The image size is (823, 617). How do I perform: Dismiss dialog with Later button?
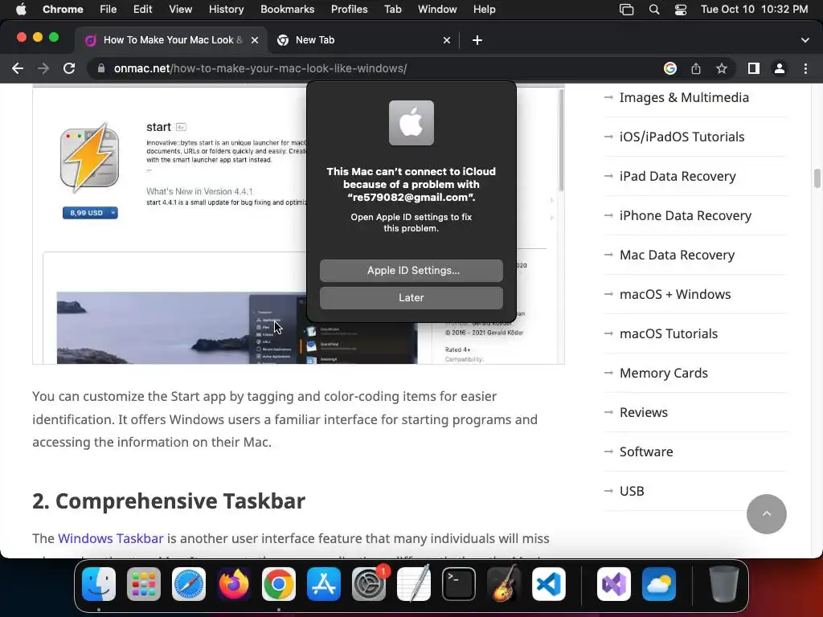coord(411,297)
